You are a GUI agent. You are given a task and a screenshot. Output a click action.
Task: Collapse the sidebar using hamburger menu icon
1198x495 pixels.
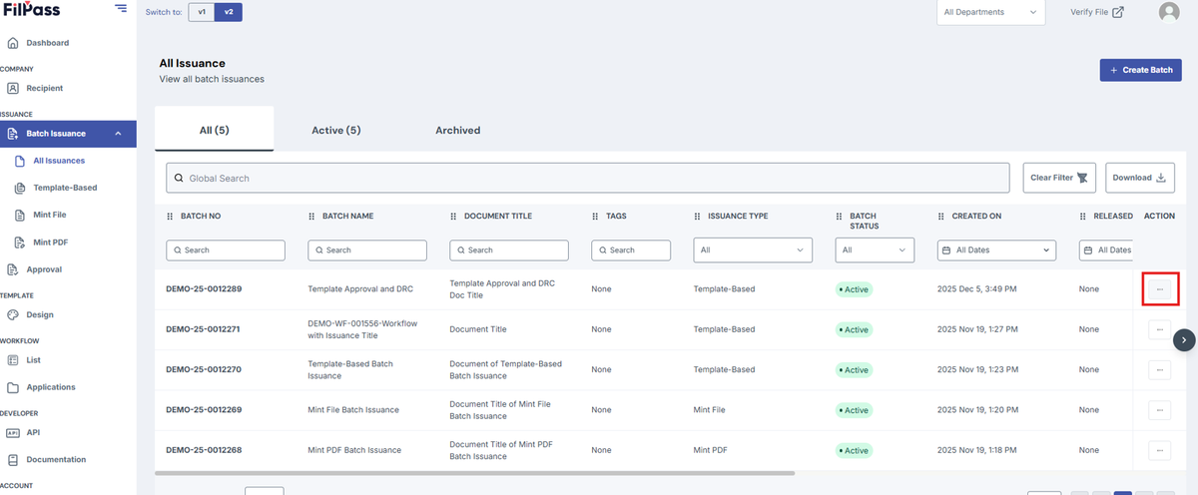[121, 8]
